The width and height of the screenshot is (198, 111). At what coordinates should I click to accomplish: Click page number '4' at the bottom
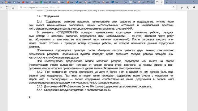[30, 97]
